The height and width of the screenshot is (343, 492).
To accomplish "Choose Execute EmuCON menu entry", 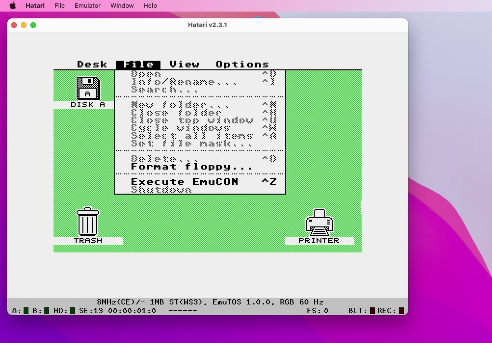I will coord(200,182).
